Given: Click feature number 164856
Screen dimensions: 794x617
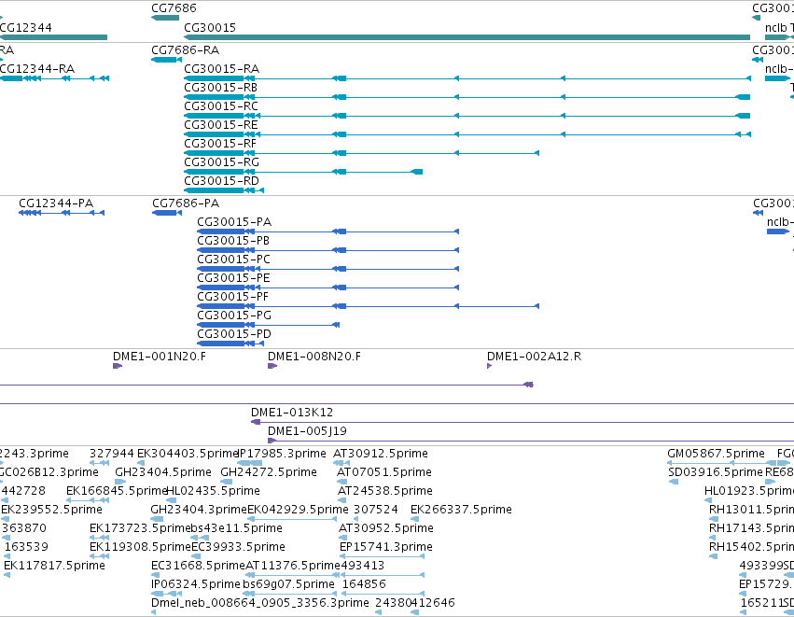Looking at the screenshot, I should click(364, 585).
